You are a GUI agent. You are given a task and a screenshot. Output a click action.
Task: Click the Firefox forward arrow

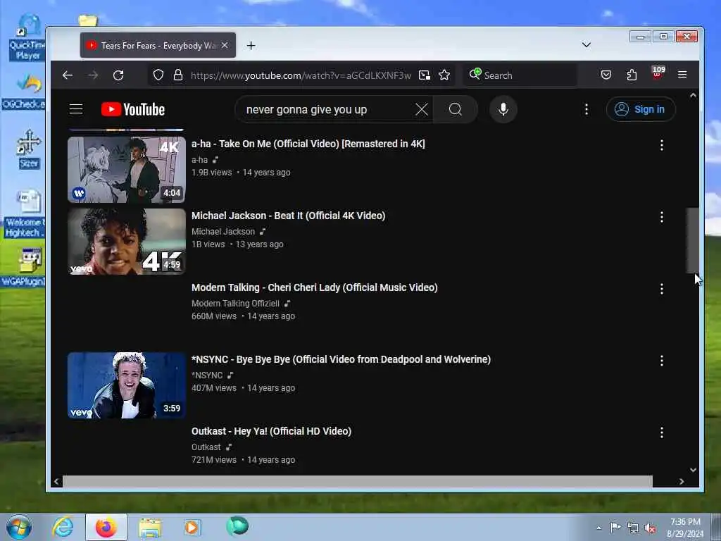click(x=93, y=75)
